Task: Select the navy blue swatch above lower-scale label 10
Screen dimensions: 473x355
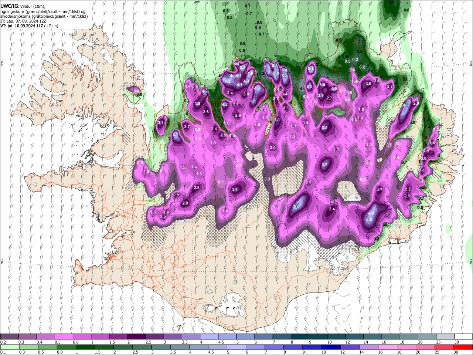Action: [330, 347]
